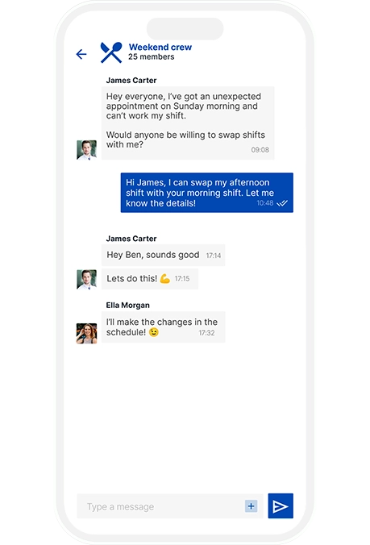Image resolution: width=370 pixels, height=545 pixels.
Task: Select James's shift swap request message
Action: tap(188, 123)
